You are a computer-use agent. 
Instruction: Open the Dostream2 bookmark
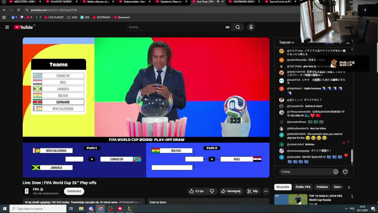(122, 17)
